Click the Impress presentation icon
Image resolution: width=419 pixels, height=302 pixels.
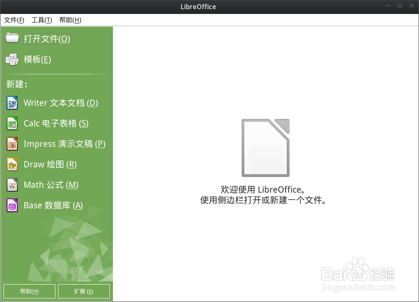tap(12, 144)
